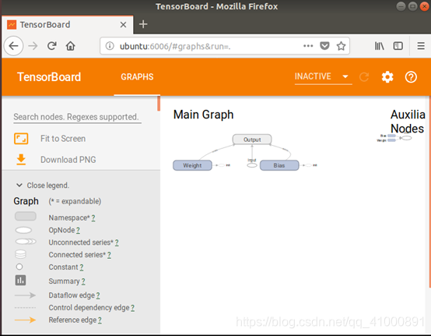Click the Reference edge orange arrow icon

click(x=25, y=320)
